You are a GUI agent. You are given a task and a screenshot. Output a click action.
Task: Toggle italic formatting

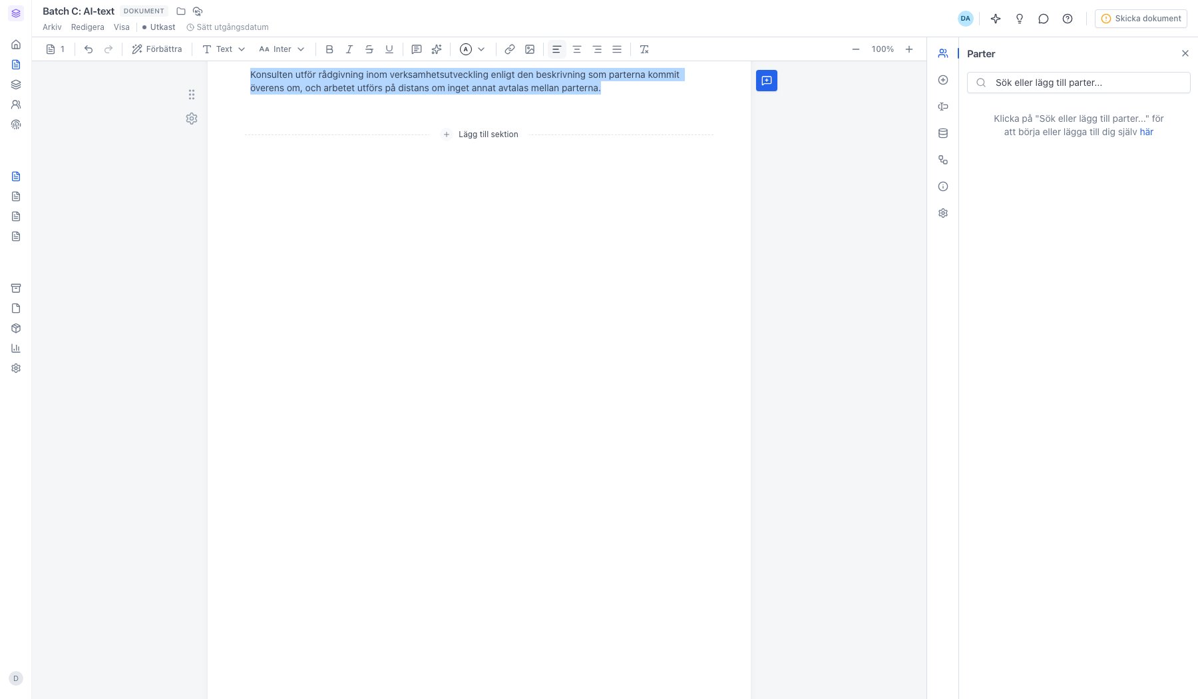coord(349,49)
